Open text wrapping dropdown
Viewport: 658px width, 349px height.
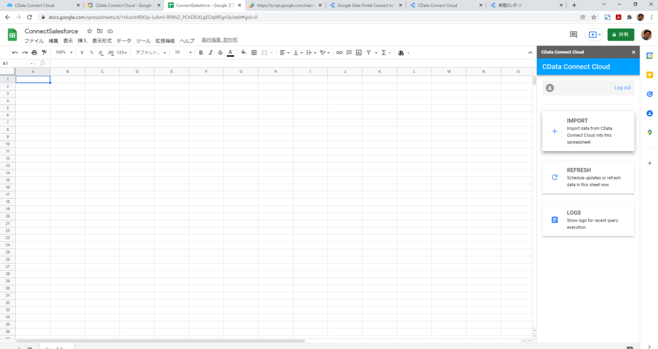click(x=311, y=53)
